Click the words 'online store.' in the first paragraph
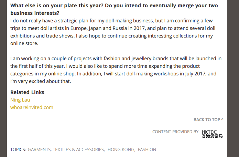 [24, 43]
